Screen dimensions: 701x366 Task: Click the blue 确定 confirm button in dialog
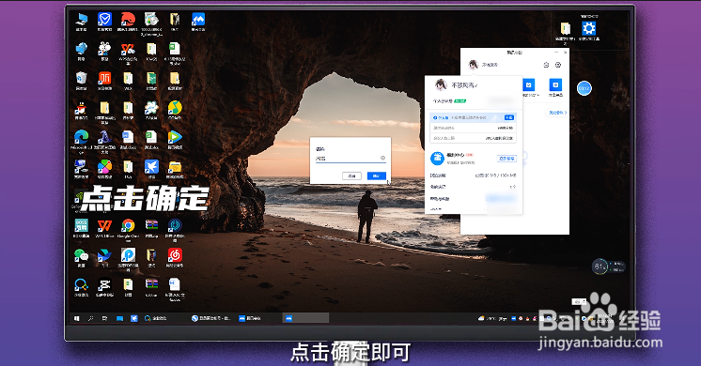pyautogui.click(x=377, y=175)
